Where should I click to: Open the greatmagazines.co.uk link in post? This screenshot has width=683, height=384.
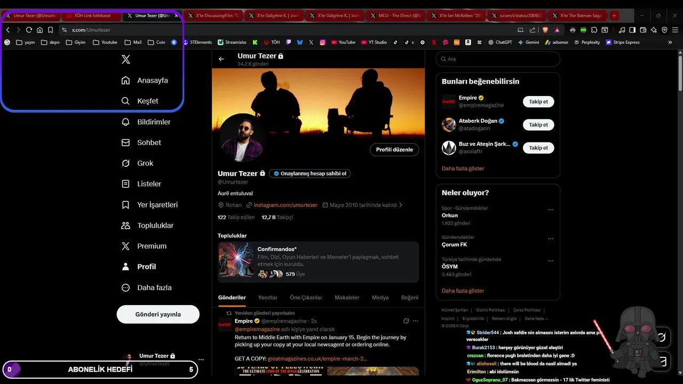(x=317, y=358)
